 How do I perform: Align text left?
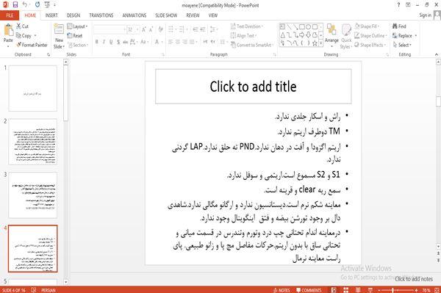pos(171,42)
